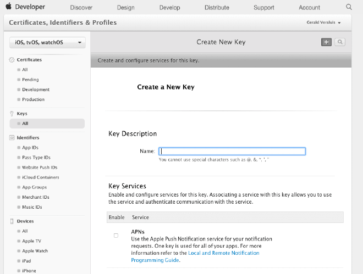
Task: Open Pass Type IDs in the sidebar
Action: 36,158
